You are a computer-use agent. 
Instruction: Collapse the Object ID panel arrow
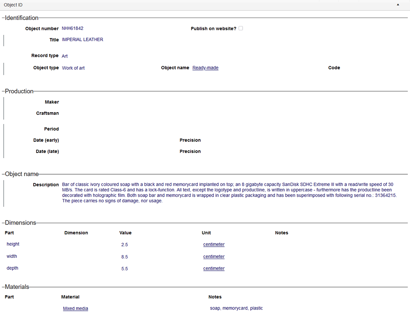(398, 5)
